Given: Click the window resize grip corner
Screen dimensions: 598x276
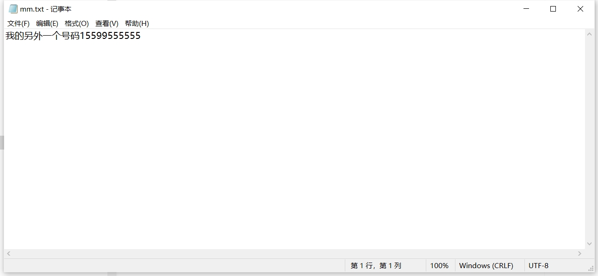Looking at the screenshot, I should [591, 268].
